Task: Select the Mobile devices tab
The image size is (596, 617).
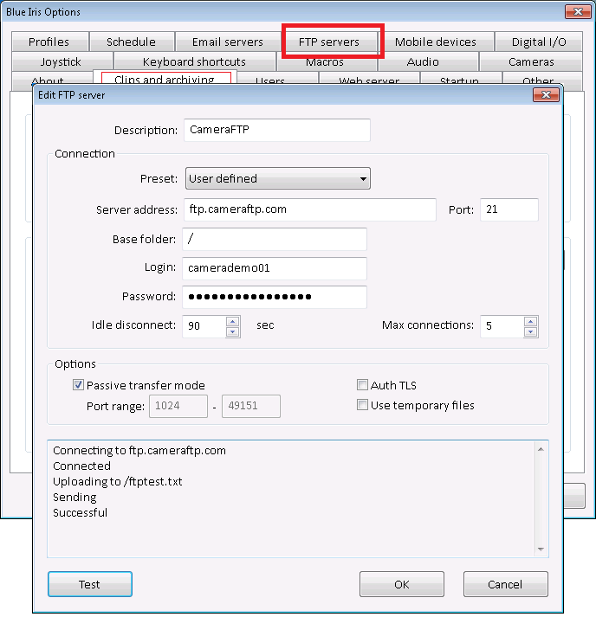Action: pyautogui.click(x=435, y=42)
